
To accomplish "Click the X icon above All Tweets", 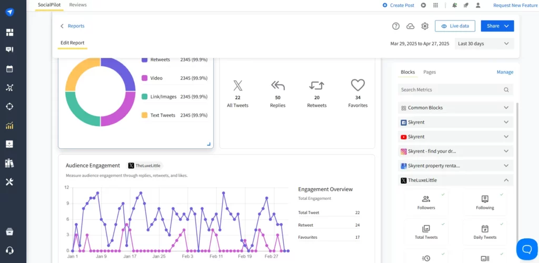I will [238, 85].
